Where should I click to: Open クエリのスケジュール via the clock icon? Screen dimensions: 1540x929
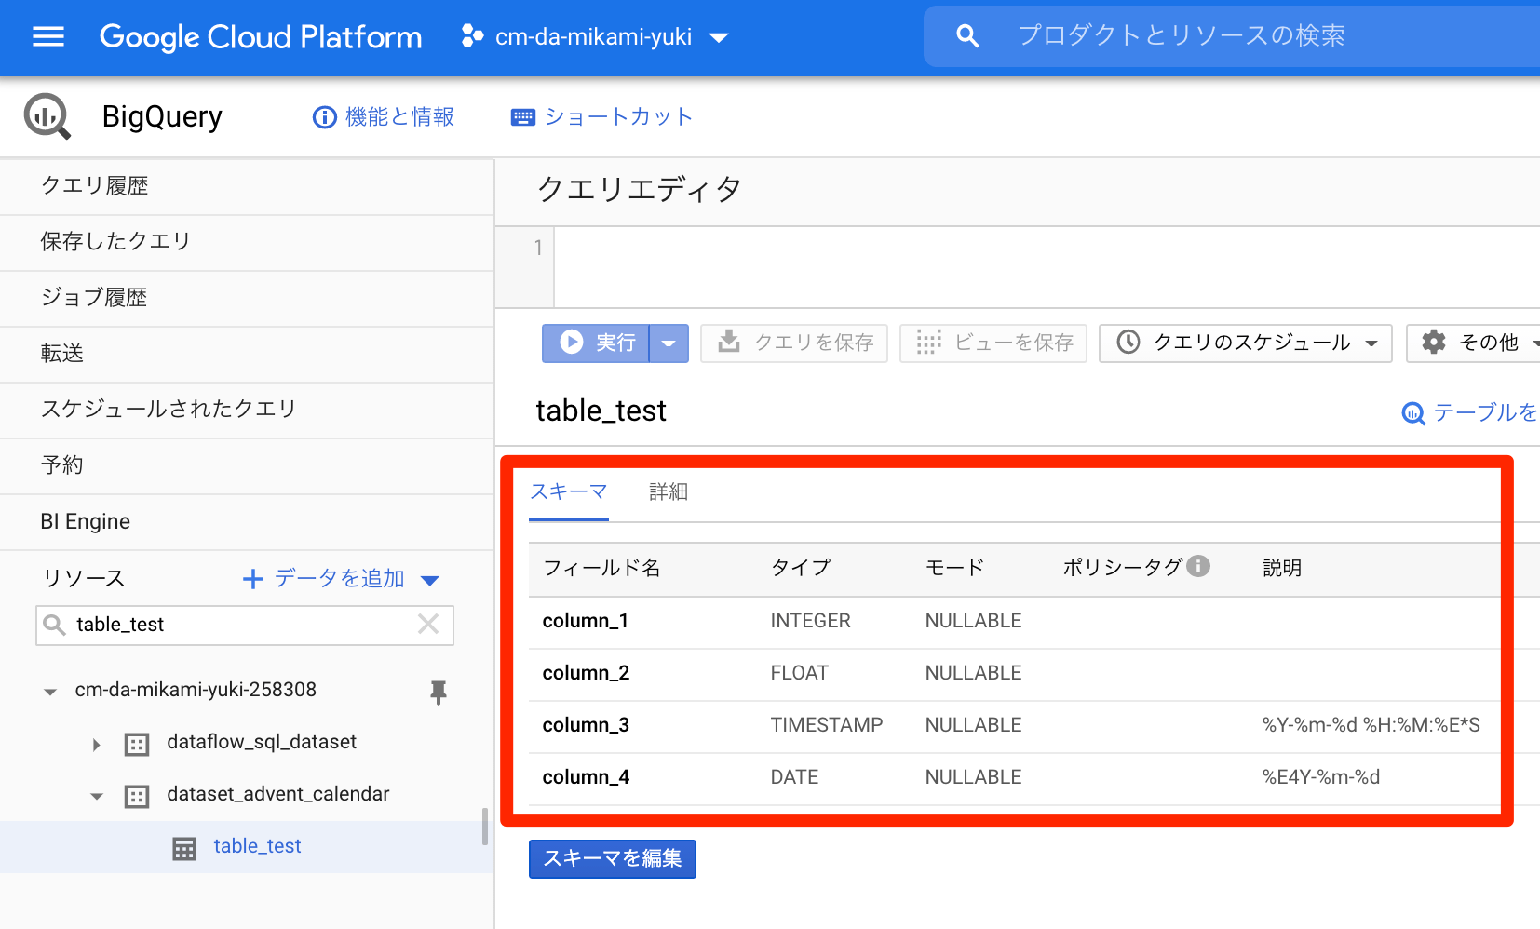coord(1129,343)
